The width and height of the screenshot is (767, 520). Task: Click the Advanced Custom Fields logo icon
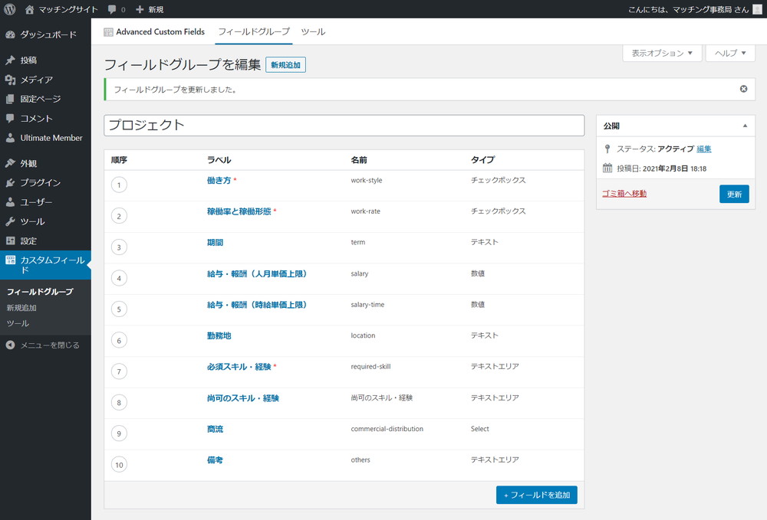pos(109,32)
